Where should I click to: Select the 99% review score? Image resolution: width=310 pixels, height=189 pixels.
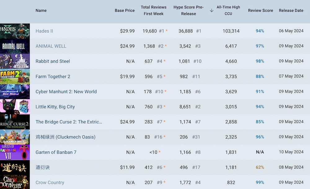(260, 182)
